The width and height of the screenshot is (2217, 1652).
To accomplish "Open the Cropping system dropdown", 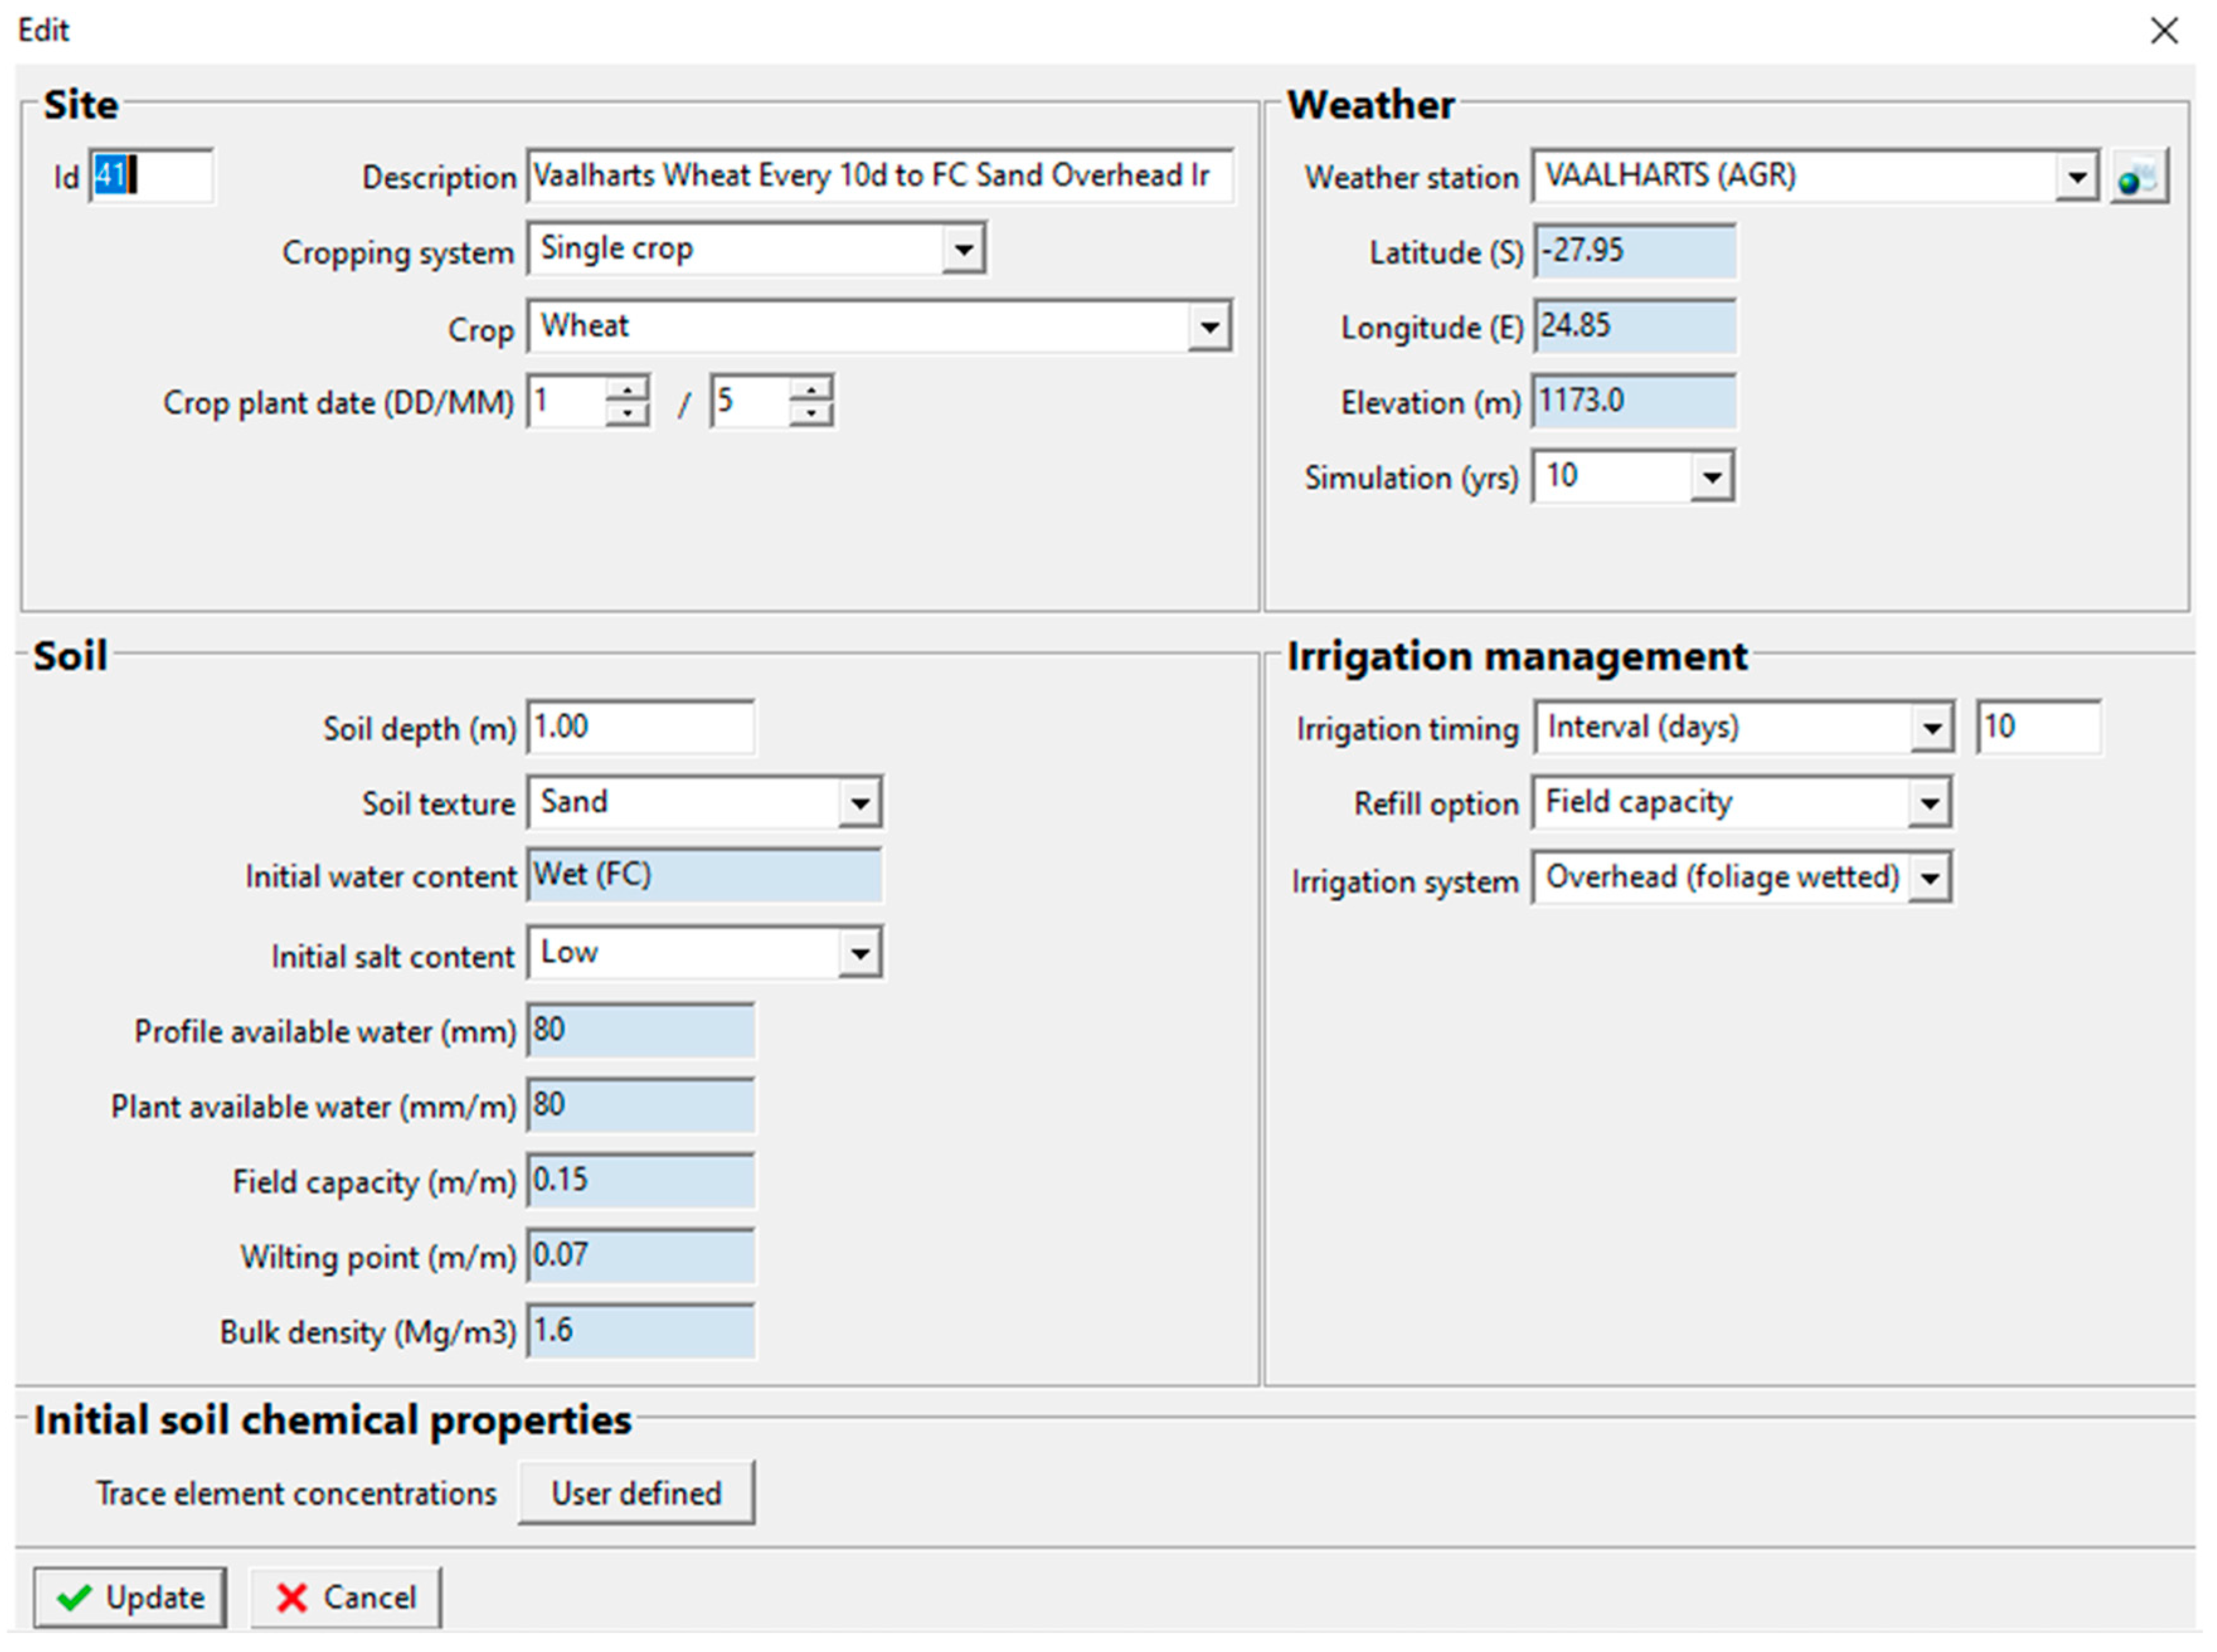I will (x=963, y=249).
